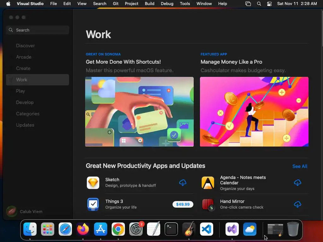
Task: Go to the Arcade section
Action: [x=38, y=57]
